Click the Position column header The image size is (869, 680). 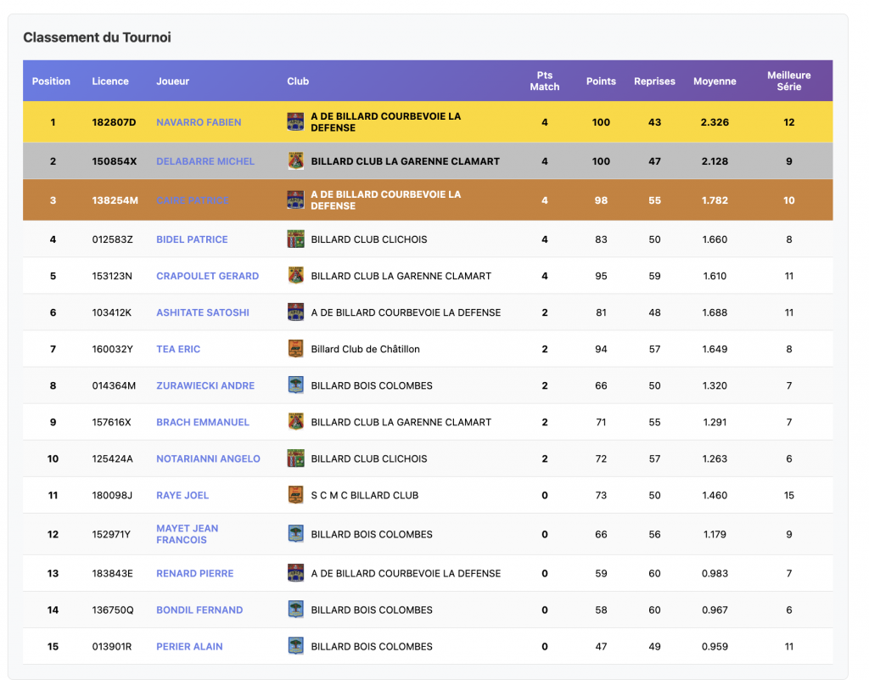point(51,81)
